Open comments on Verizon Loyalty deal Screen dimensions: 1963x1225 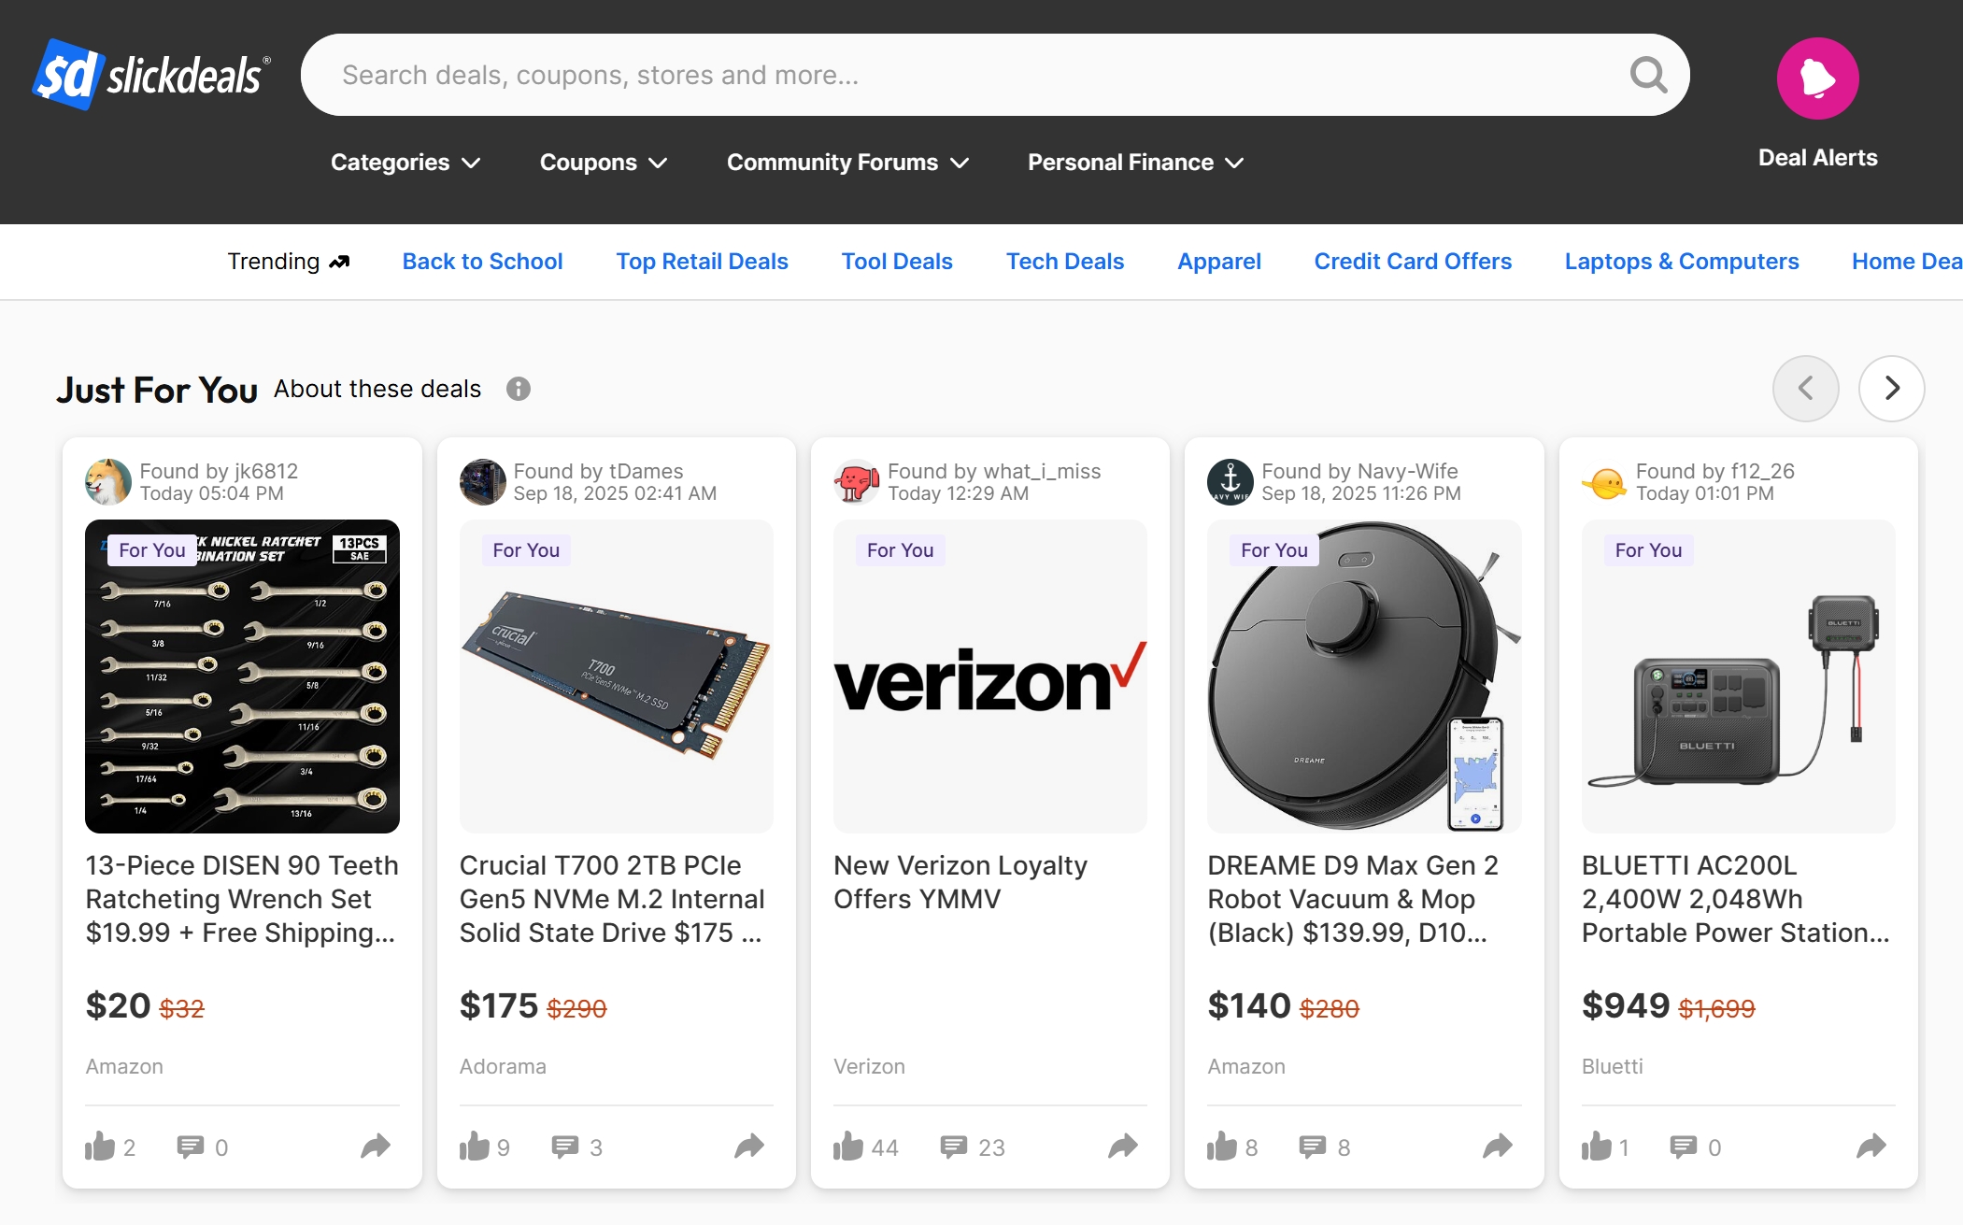click(x=954, y=1147)
